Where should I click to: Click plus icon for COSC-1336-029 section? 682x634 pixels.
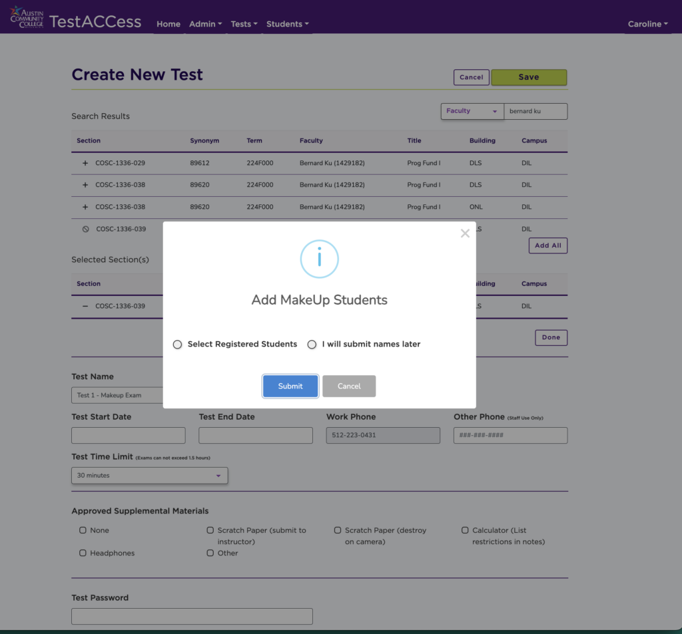pos(85,163)
